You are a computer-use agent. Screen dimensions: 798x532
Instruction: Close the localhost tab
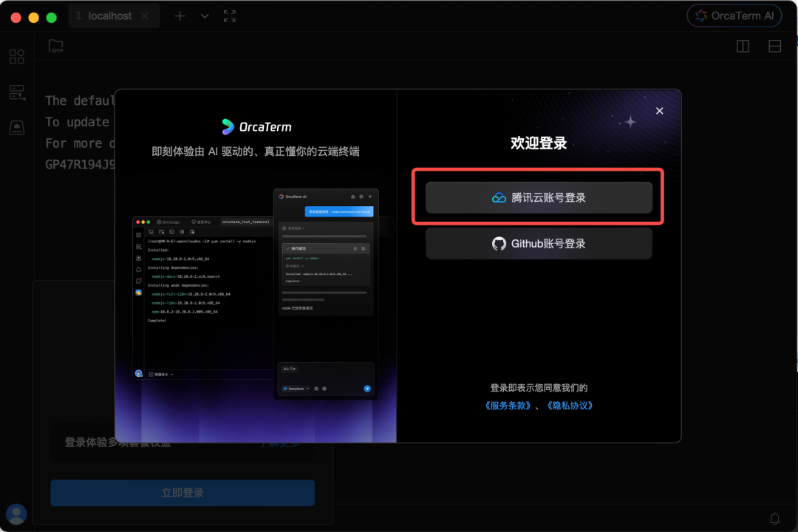click(x=145, y=16)
